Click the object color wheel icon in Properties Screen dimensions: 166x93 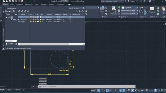[119, 7]
